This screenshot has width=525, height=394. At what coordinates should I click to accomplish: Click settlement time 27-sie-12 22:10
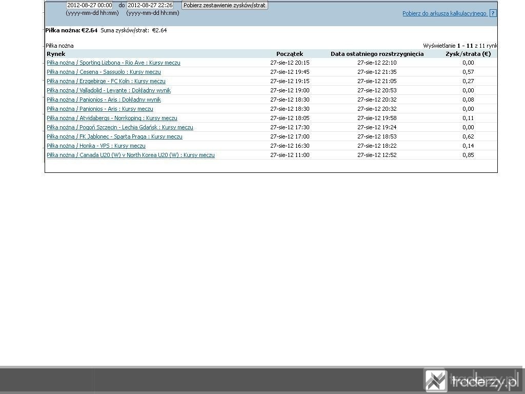pos(377,63)
